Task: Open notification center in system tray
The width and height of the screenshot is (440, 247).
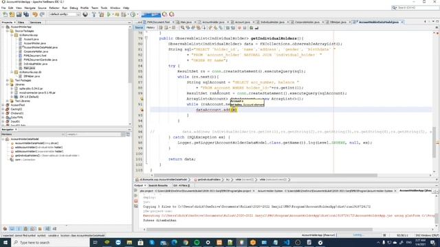Action: pos(432,242)
